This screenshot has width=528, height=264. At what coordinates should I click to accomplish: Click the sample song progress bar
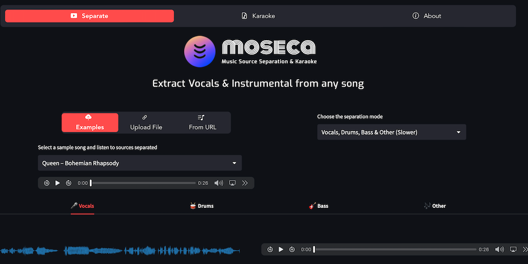coord(143,183)
